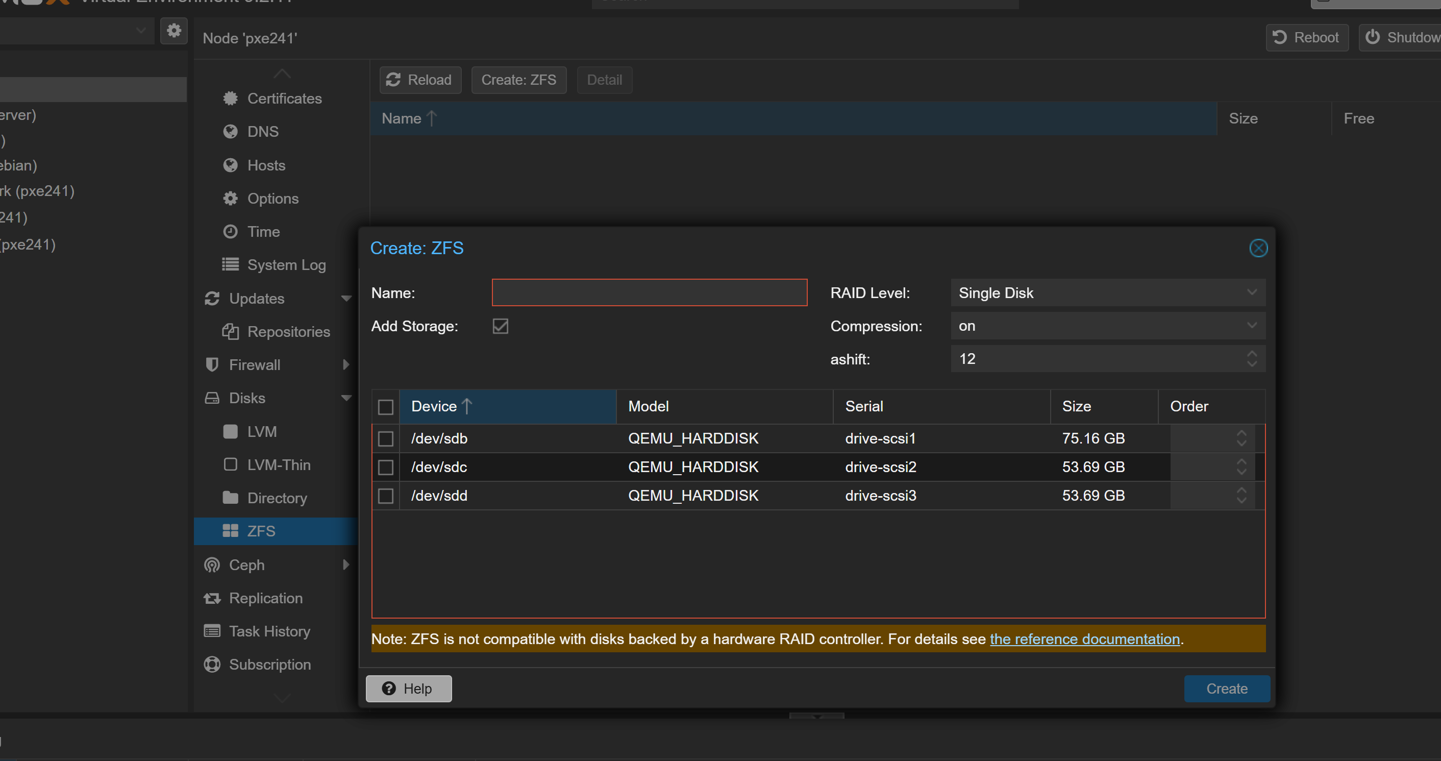Image resolution: width=1441 pixels, height=761 pixels.
Task: Expand the Firewall submenu arrow
Action: tap(346, 365)
